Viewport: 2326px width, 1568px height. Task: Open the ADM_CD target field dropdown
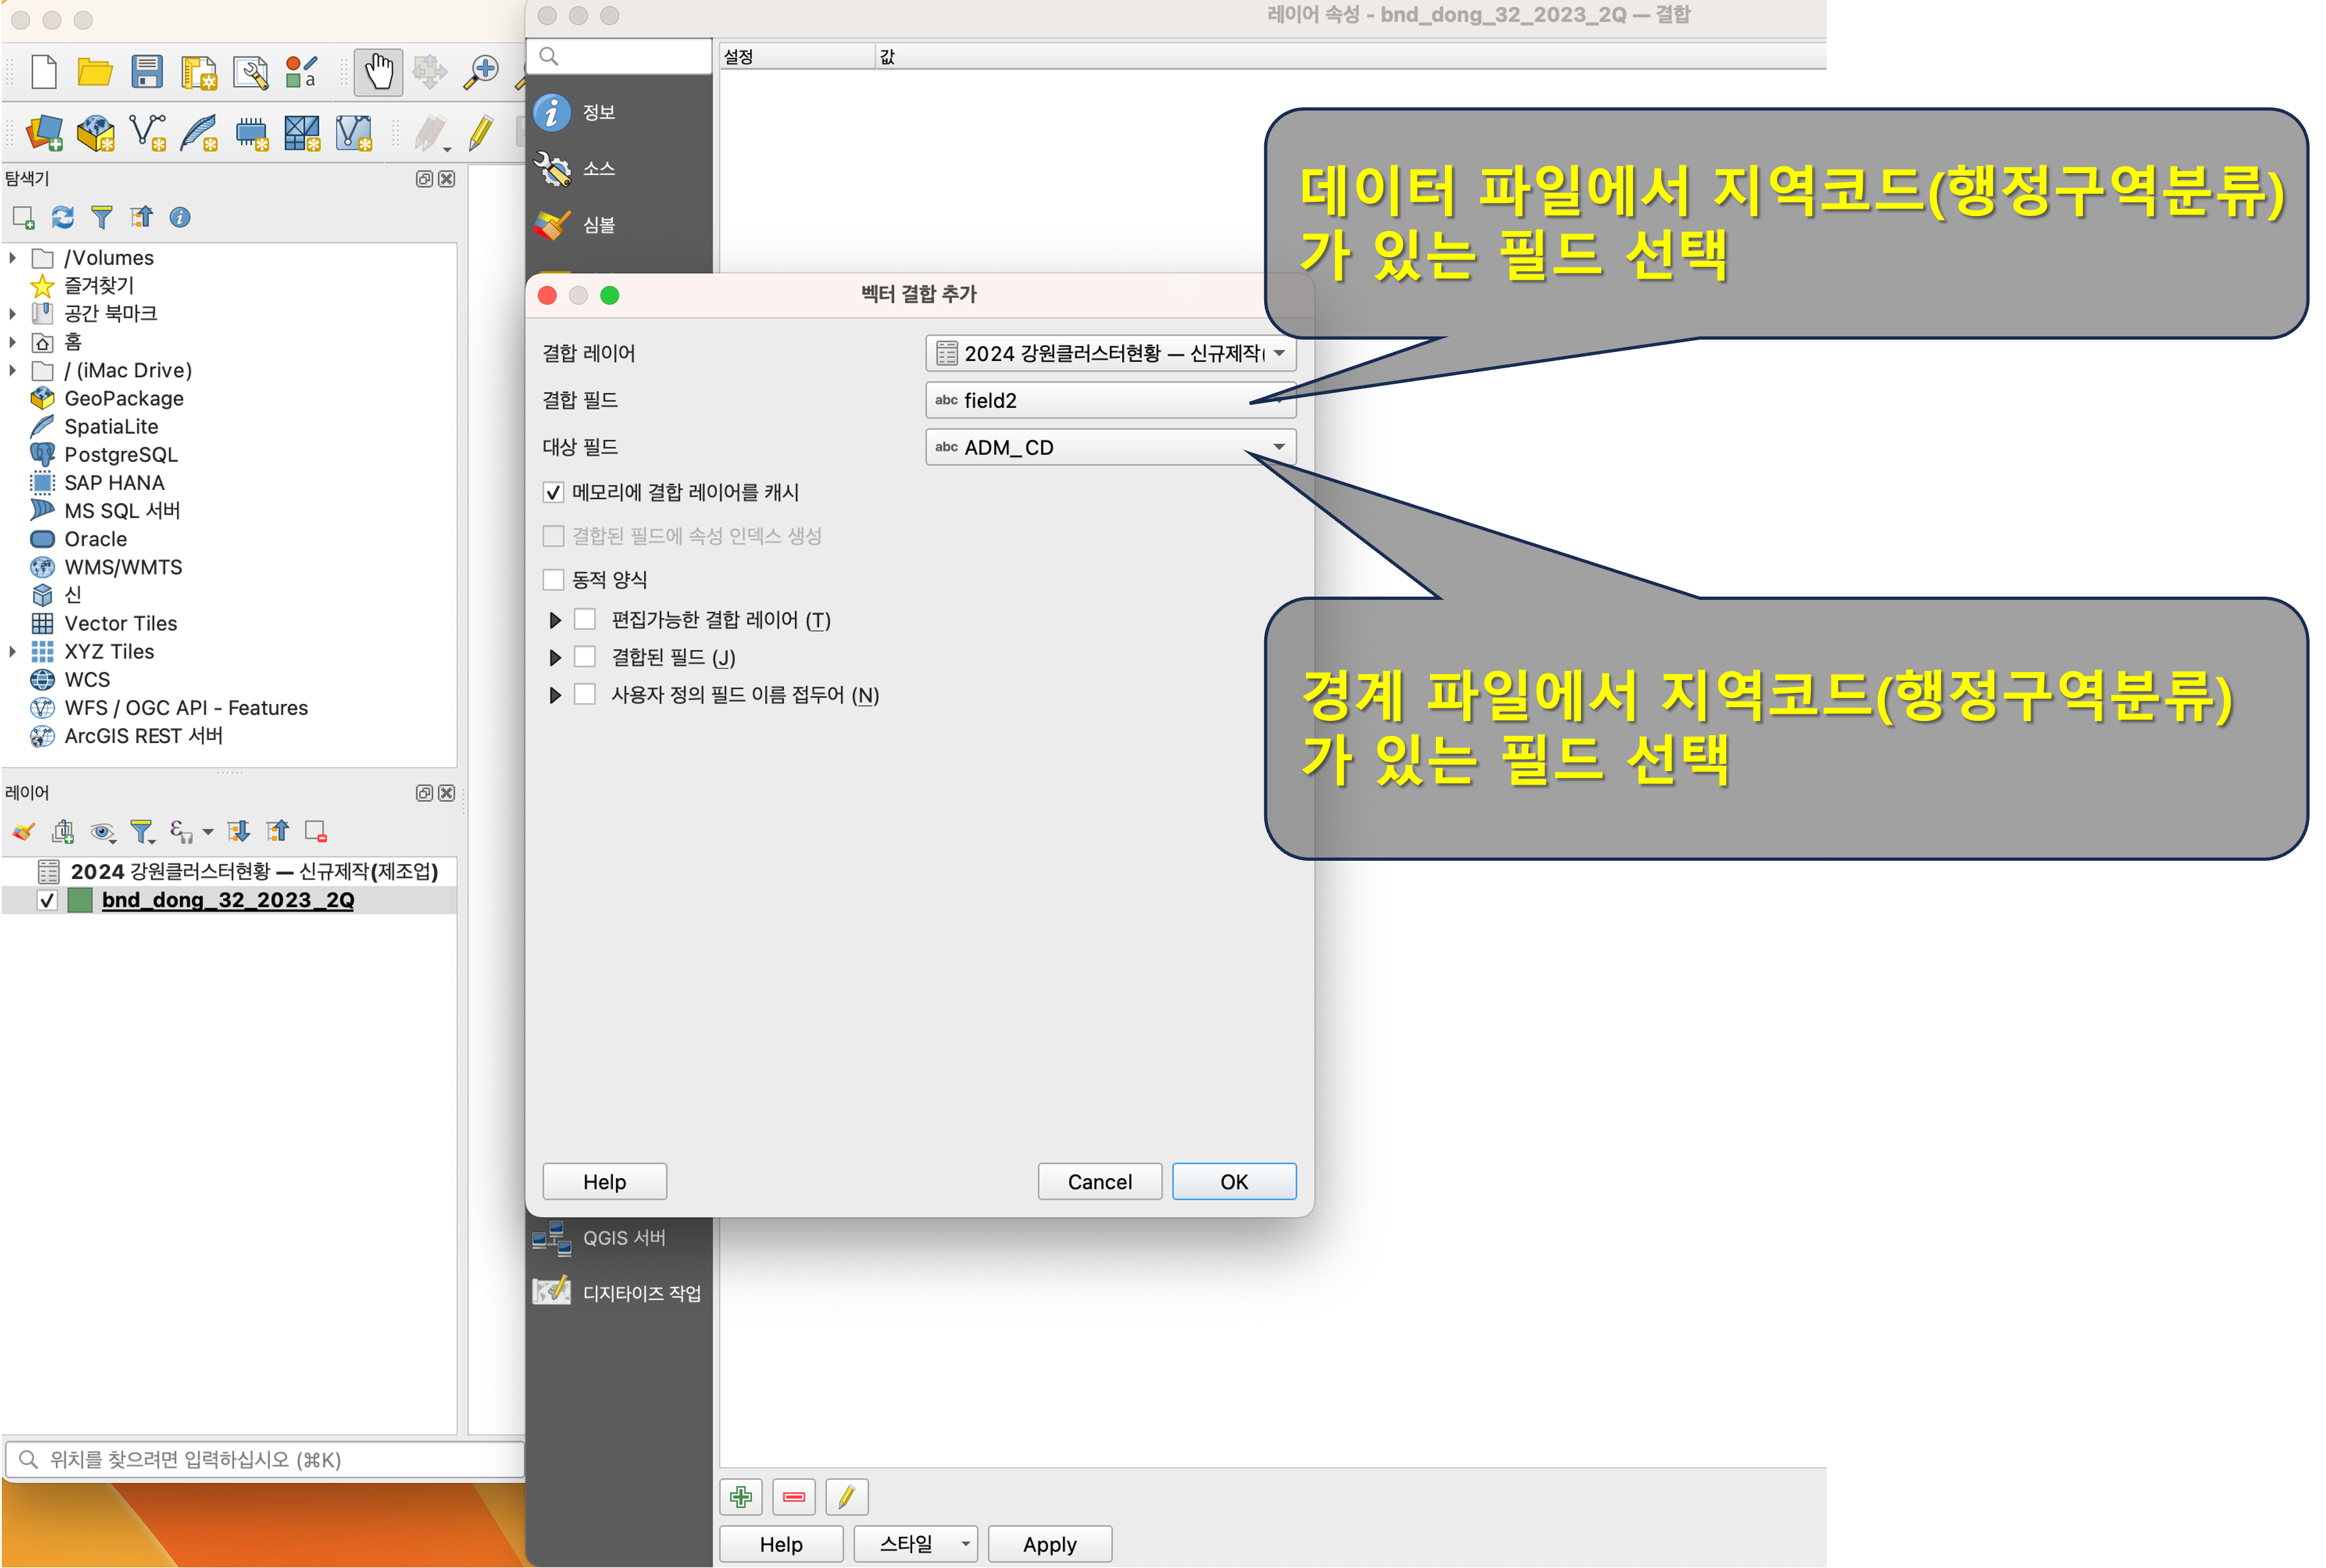[x=1110, y=447]
